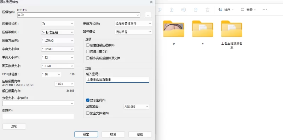
Task: Select the folder named v
Action: 203,33
